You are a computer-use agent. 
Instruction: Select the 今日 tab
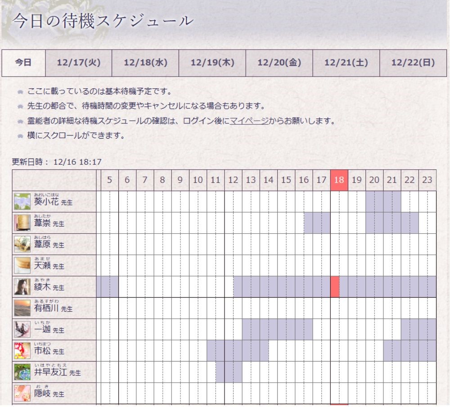tap(23, 63)
